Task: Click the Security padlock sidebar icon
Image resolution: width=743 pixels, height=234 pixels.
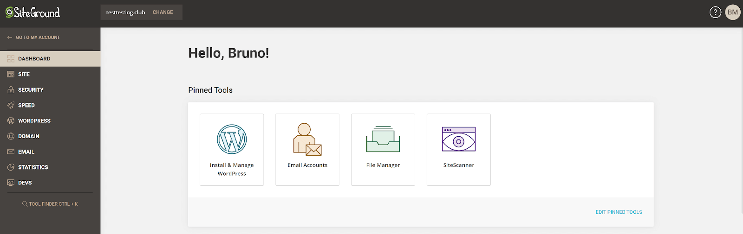Action: tap(11, 90)
